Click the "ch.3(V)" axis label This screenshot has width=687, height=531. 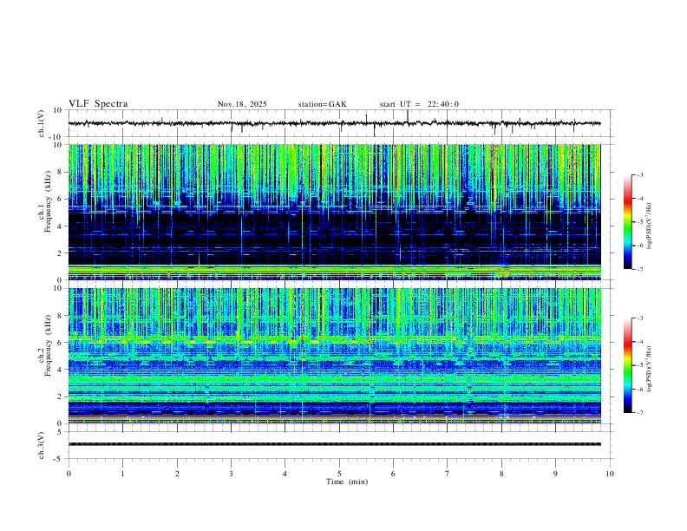pyautogui.click(x=41, y=445)
